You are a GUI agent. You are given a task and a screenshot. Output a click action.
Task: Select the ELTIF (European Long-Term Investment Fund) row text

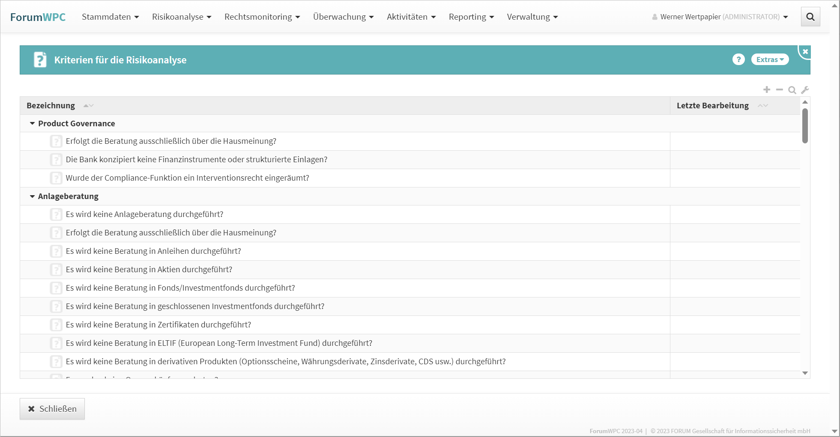[x=219, y=343]
